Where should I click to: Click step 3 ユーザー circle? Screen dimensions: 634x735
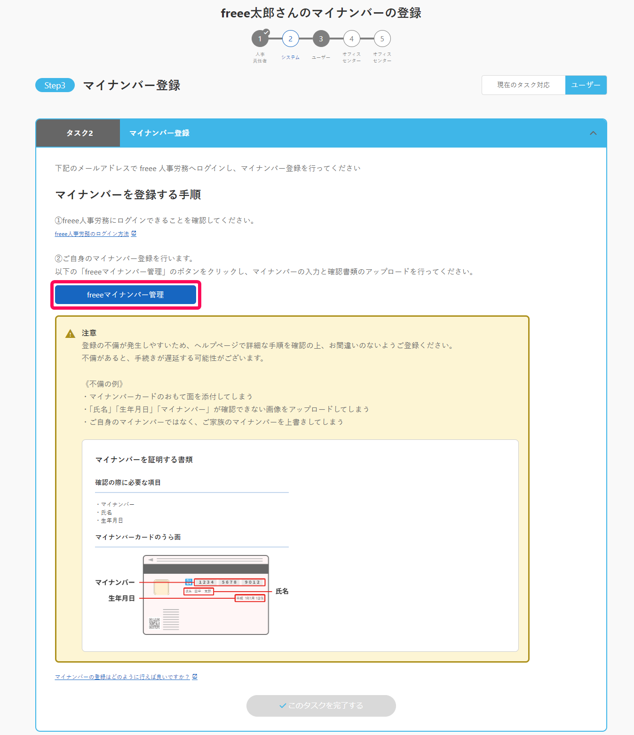(x=321, y=39)
